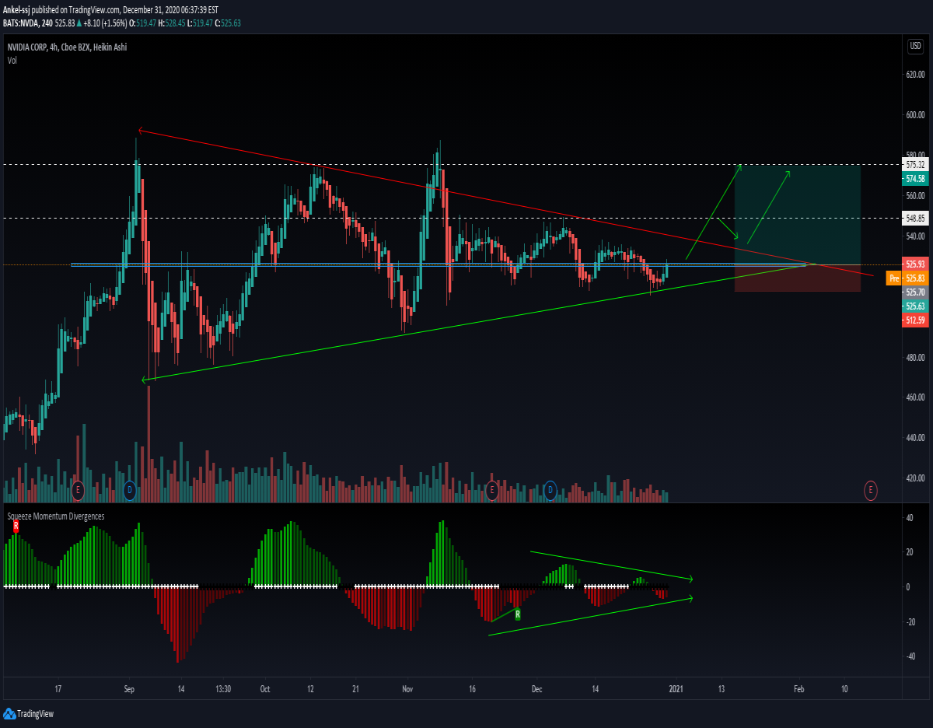Click the green R divergence label
933x728 pixels.
[x=518, y=614]
